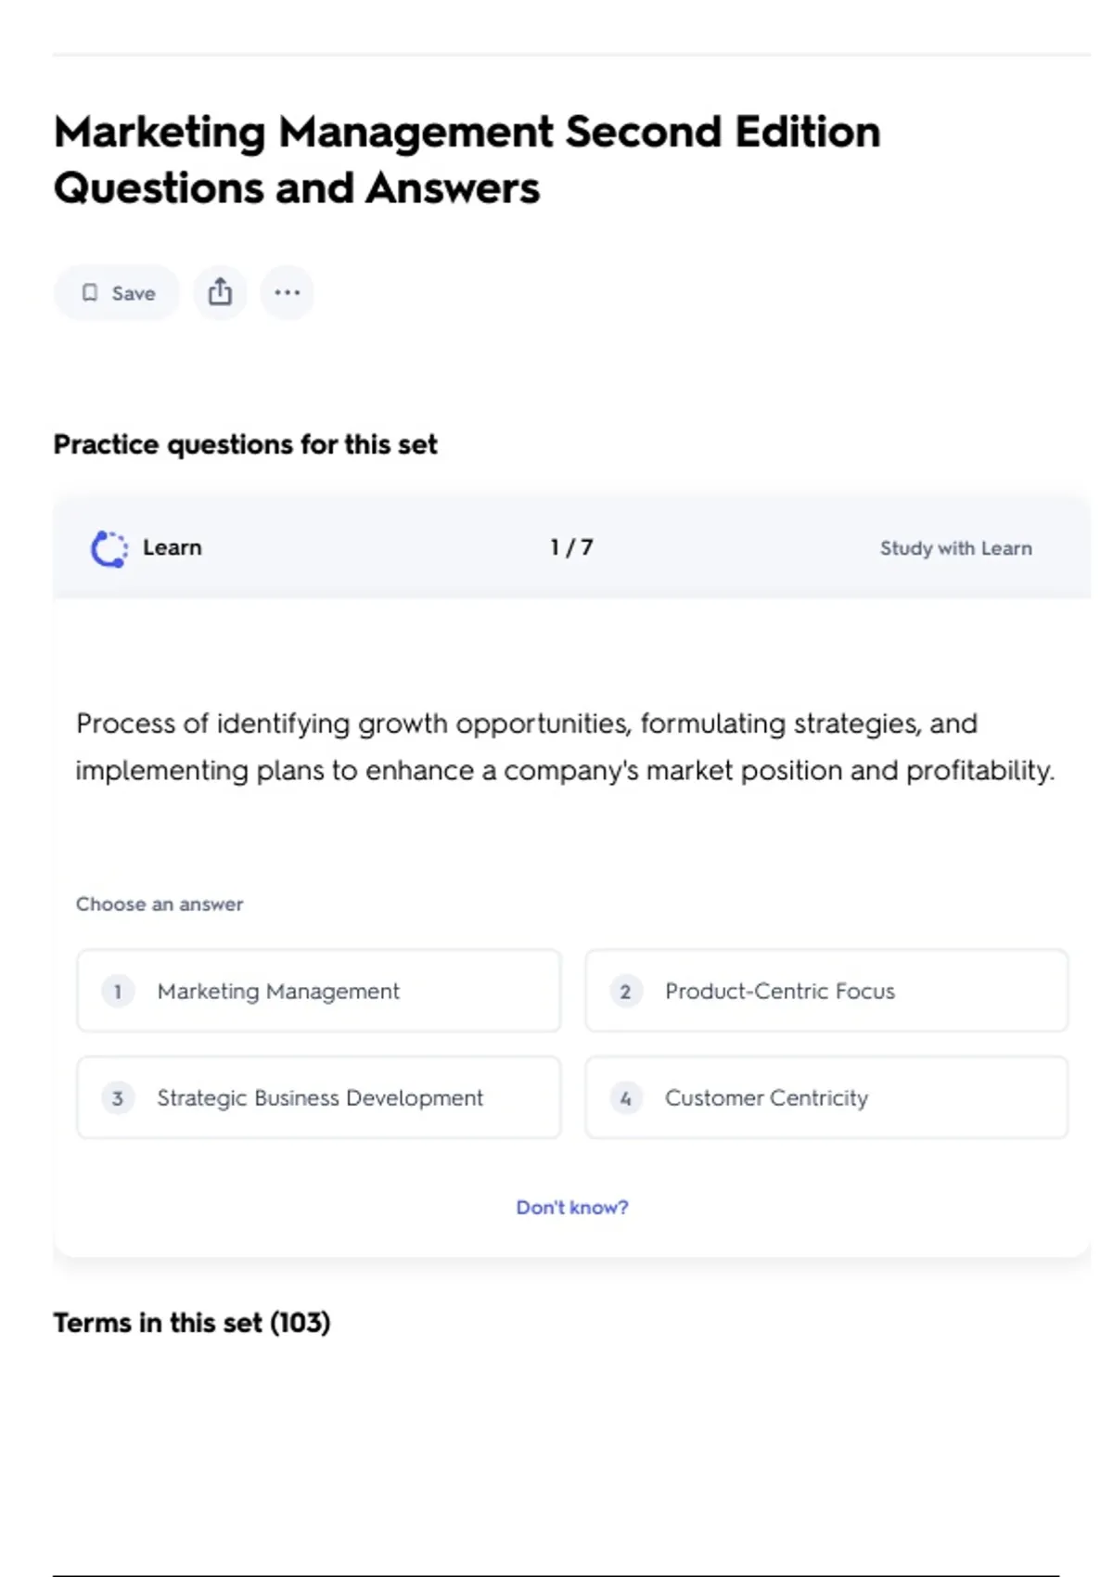
Task: Click the Terms in this set (103) heading
Action: point(192,1322)
